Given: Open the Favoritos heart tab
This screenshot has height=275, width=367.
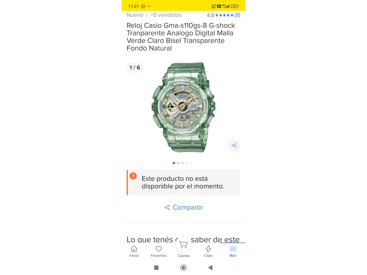Looking at the screenshot, I should pos(159,251).
